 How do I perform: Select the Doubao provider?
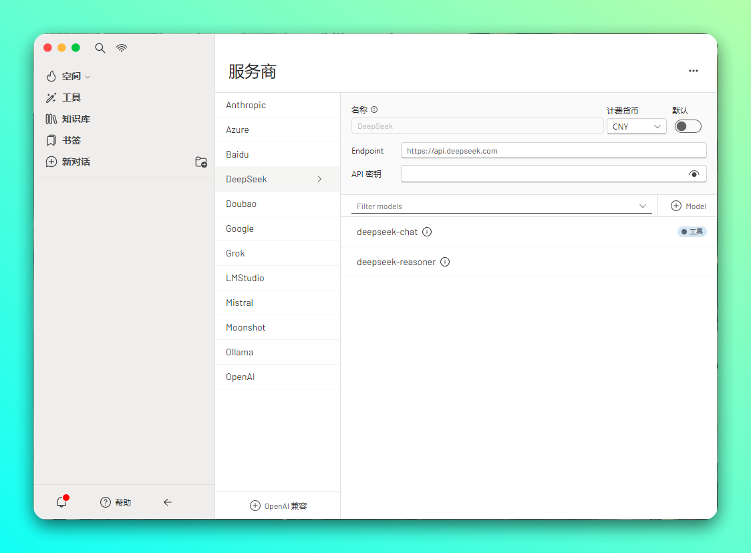click(277, 204)
